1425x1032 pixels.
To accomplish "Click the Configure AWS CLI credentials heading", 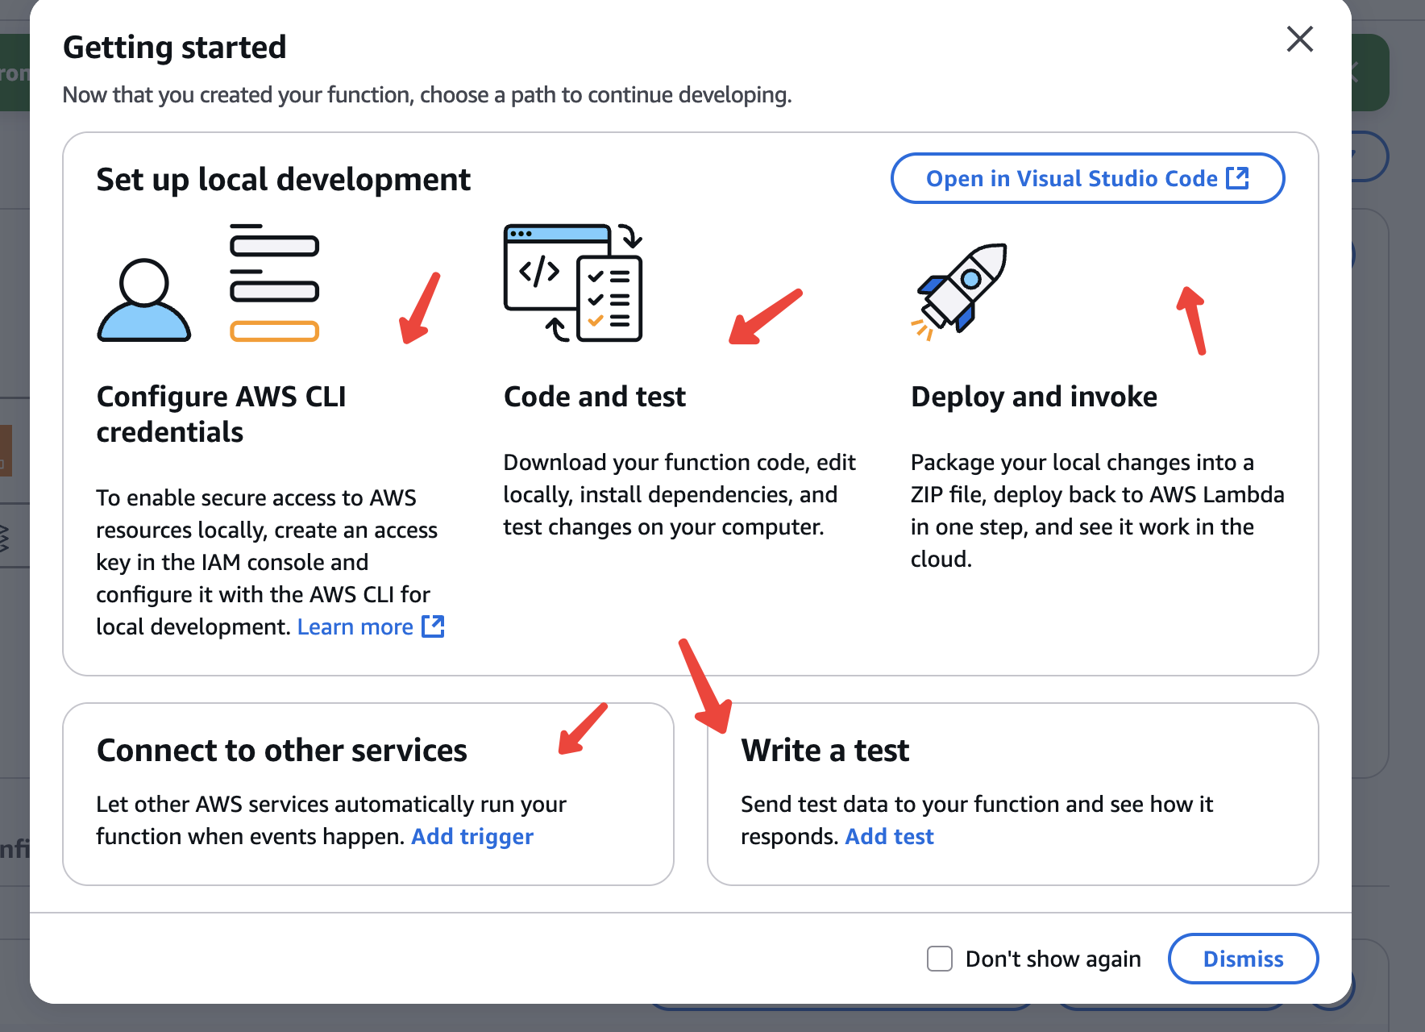I will [221, 414].
